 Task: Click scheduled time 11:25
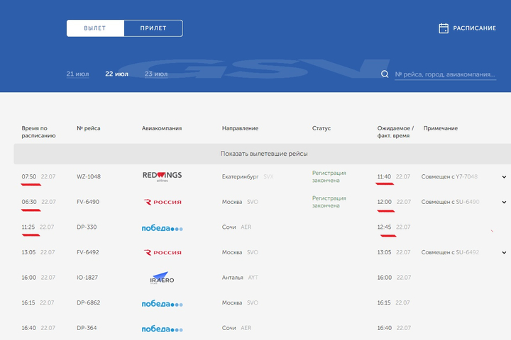(x=28, y=227)
